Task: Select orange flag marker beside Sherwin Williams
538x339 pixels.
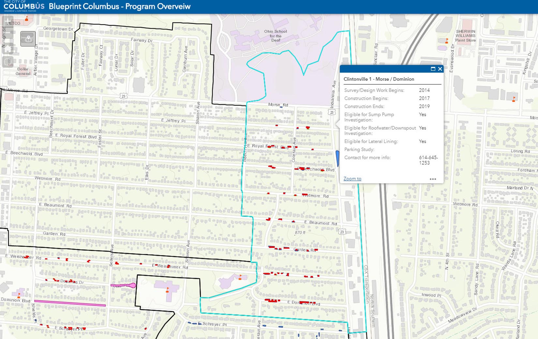Action: tap(447, 41)
